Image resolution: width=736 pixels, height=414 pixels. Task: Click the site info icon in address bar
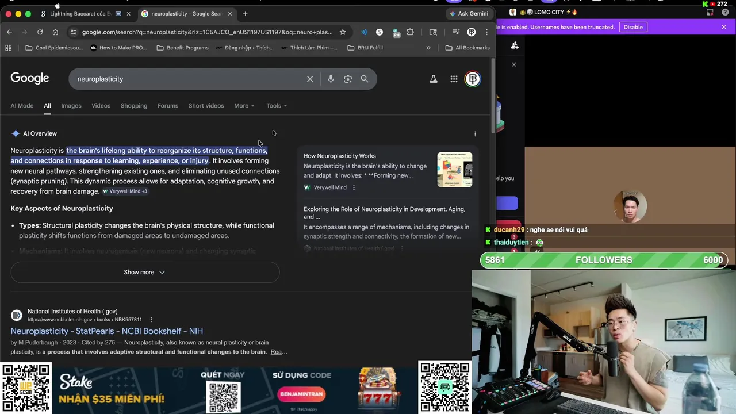pyautogui.click(x=72, y=32)
